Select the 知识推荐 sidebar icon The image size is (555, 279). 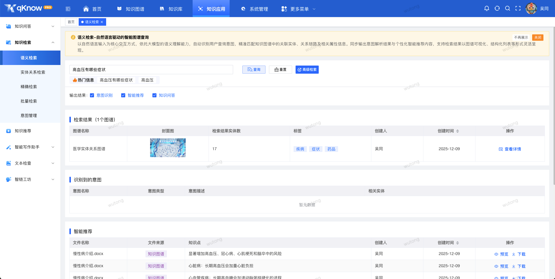point(8,131)
